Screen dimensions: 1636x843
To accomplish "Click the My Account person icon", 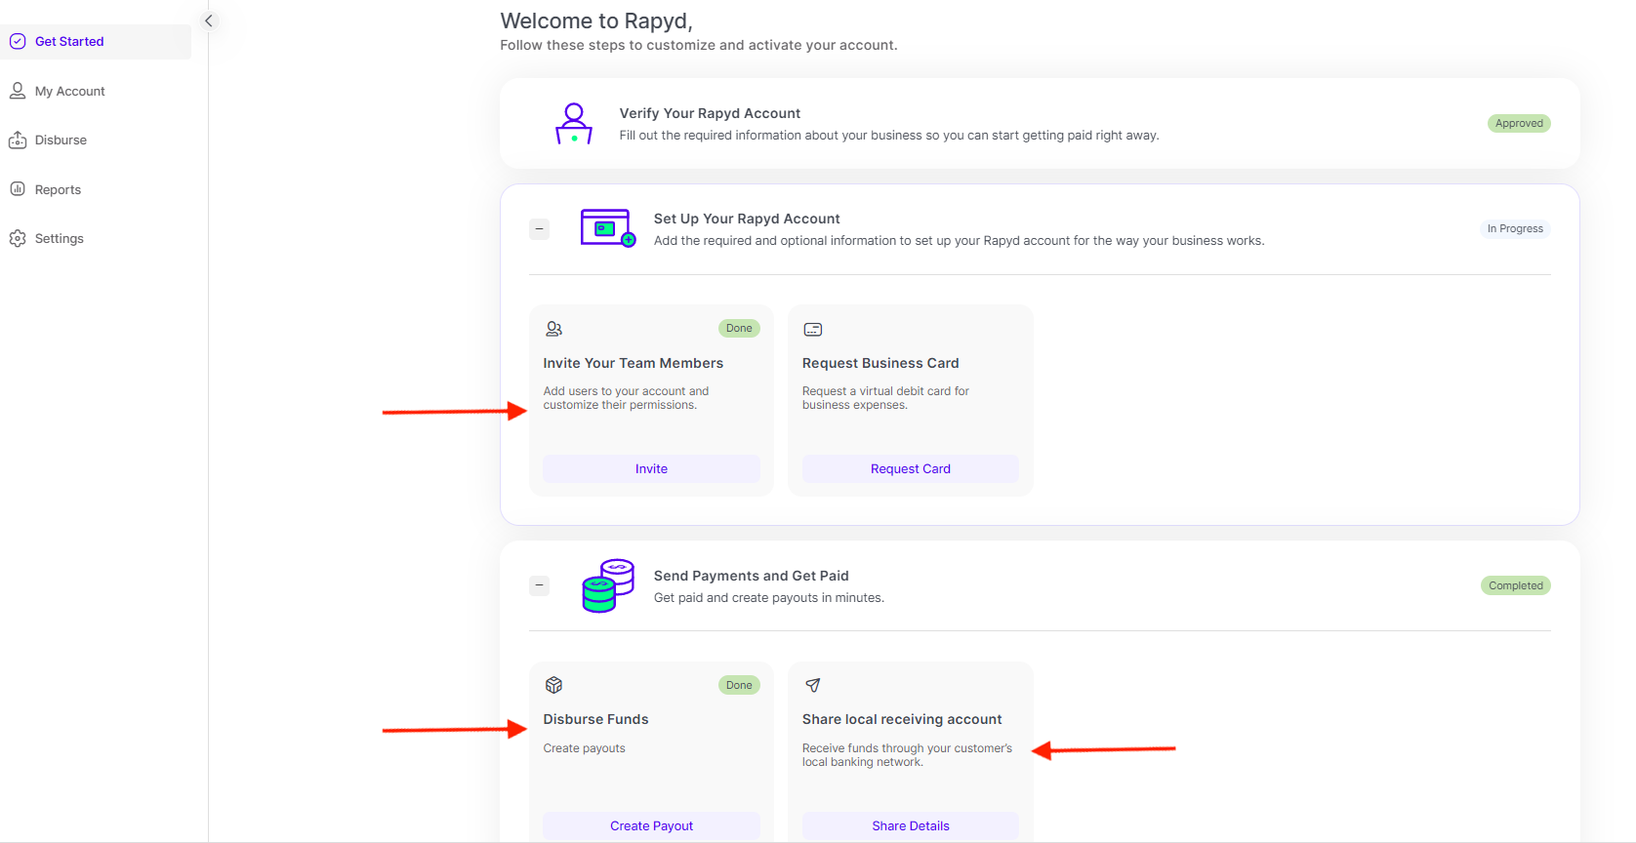I will click(18, 91).
